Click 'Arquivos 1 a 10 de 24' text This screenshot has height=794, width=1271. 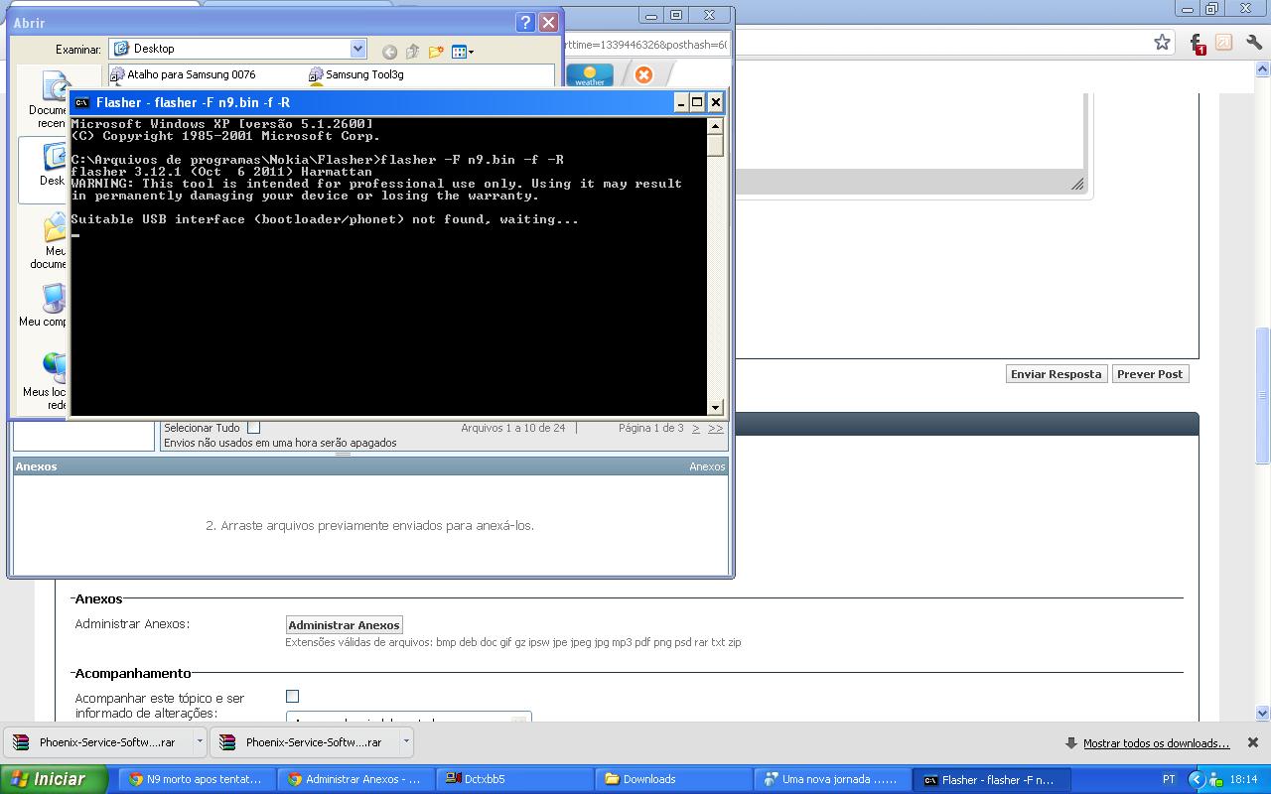pyautogui.click(x=512, y=428)
